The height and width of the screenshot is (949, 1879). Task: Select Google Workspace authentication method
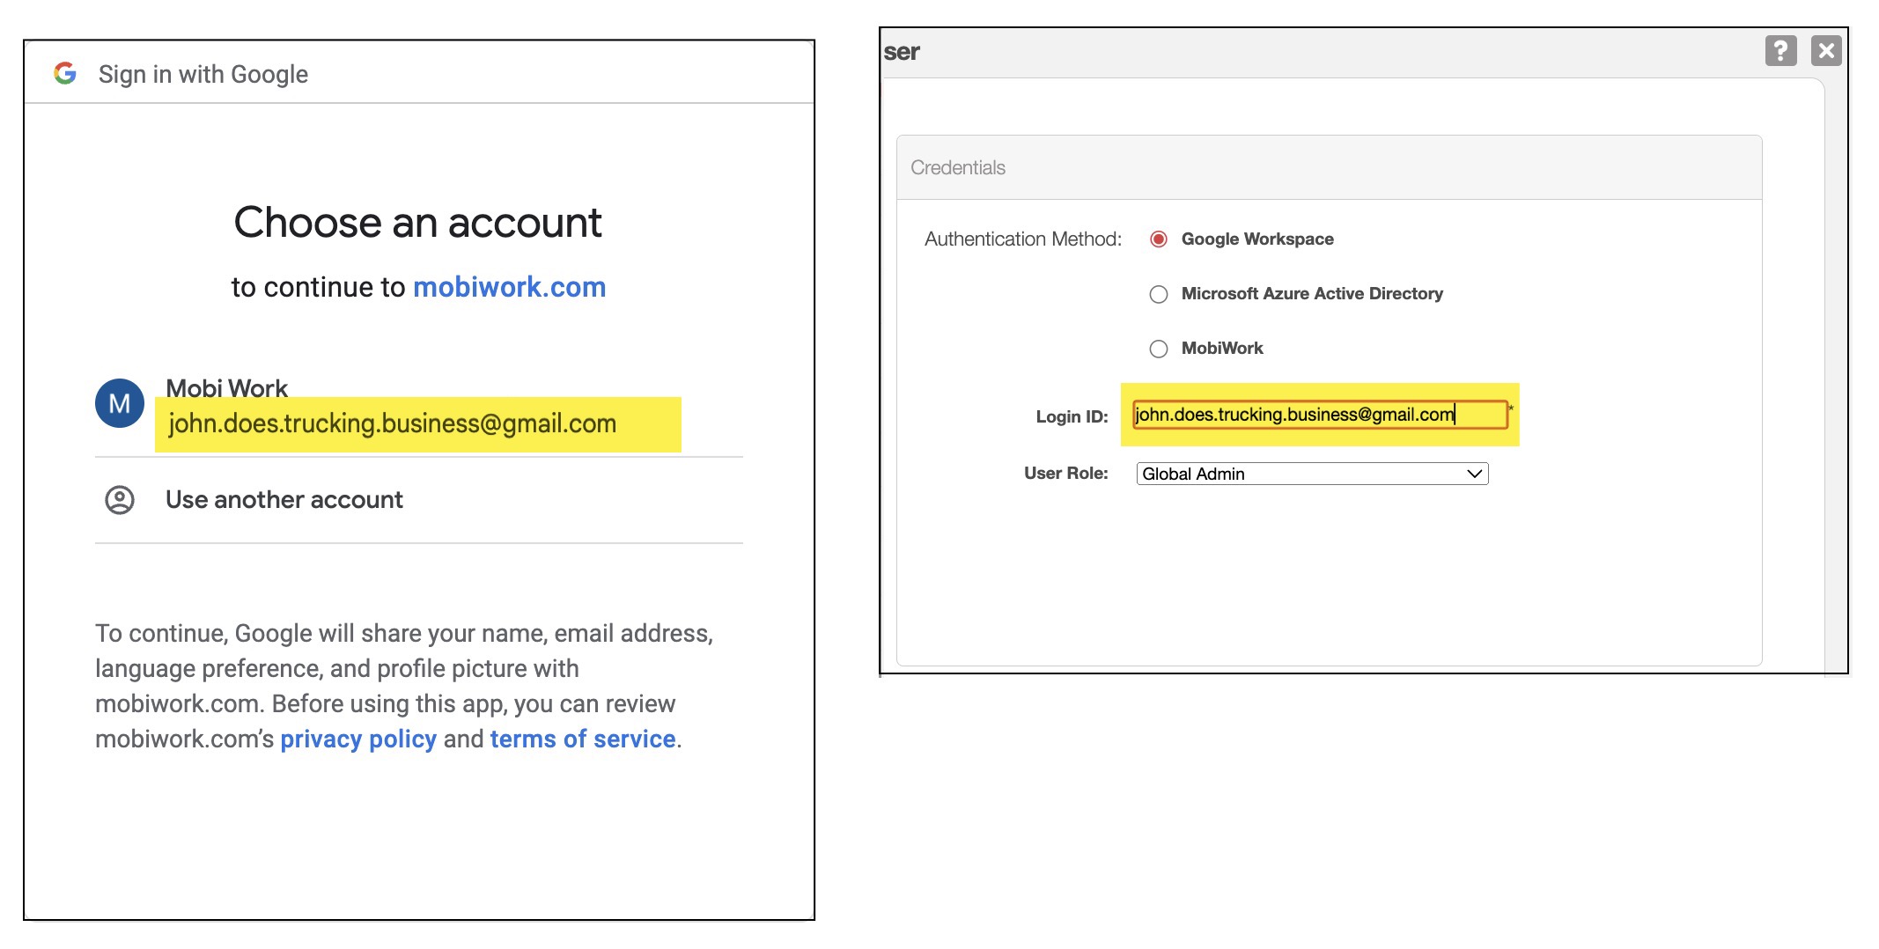point(1159,239)
